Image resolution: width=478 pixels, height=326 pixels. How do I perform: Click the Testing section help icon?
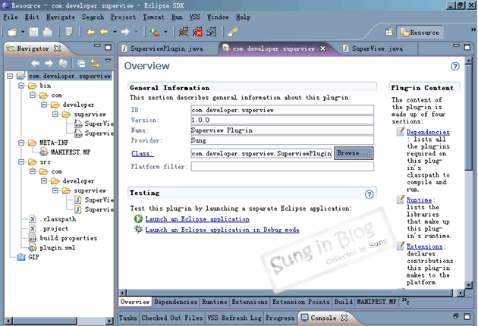tap(370, 194)
